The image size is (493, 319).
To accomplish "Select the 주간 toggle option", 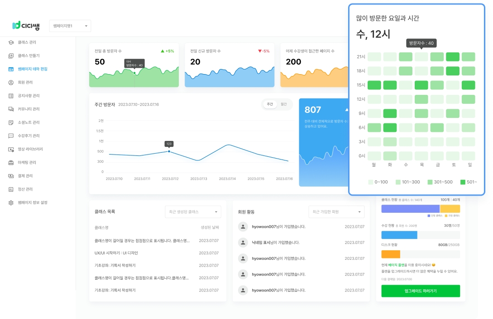I will pos(270,104).
